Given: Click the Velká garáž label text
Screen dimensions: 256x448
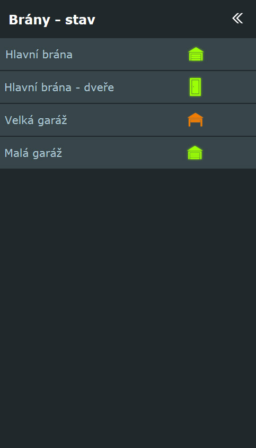Looking at the screenshot, I should tap(36, 120).
